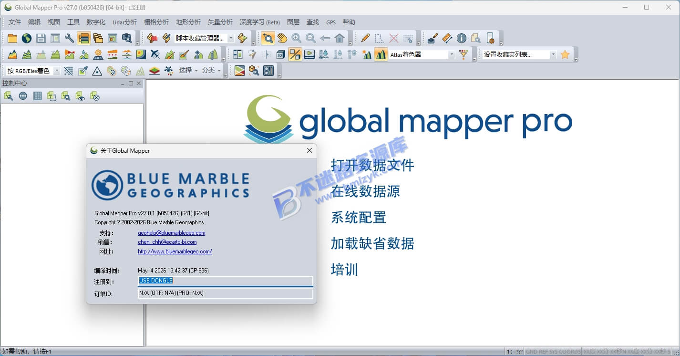Click 加载缺省数据 on the start screen
Image resolution: width=680 pixels, height=356 pixels.
pyautogui.click(x=372, y=243)
